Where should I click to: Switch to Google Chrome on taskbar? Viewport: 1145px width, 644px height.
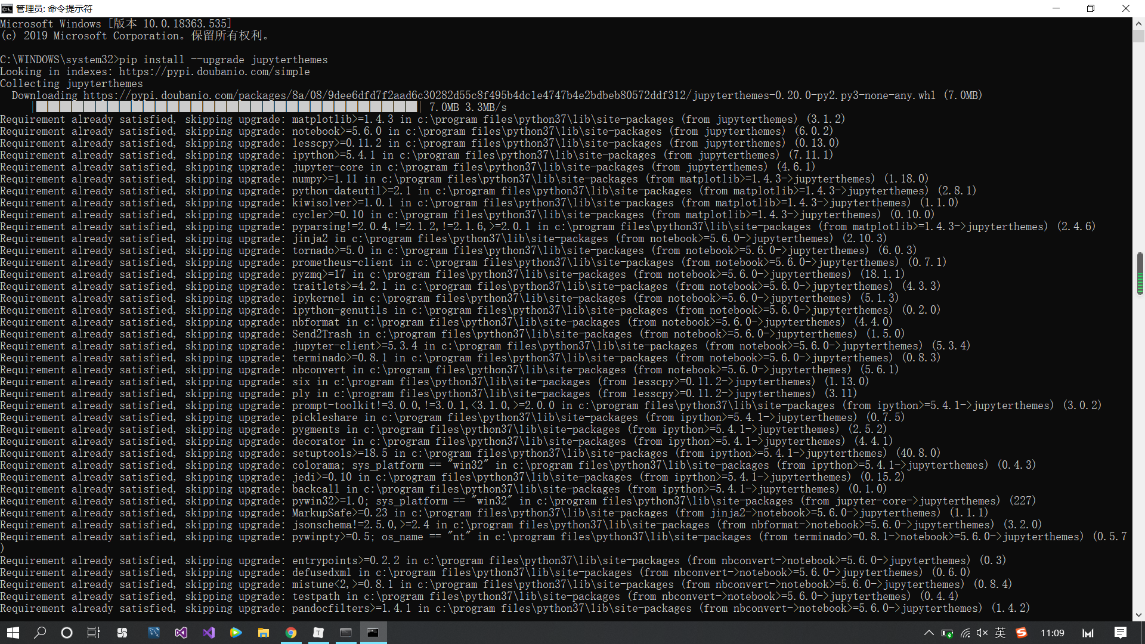291,633
